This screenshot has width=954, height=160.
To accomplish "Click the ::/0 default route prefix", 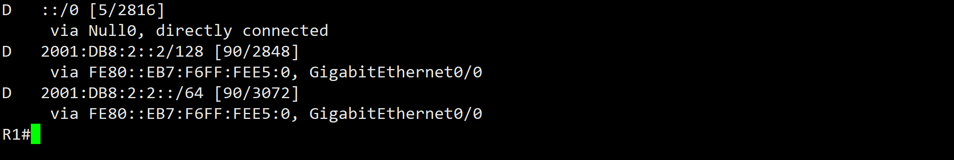I will point(60,10).
